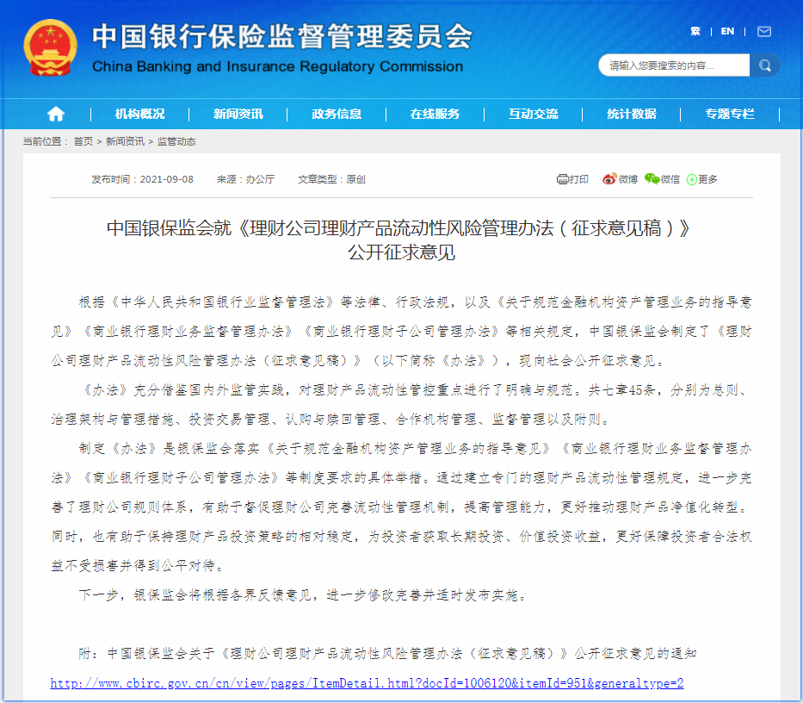Viewport: 803px width, 703px height.
Task: Switch language to EN
Action: 728,31
